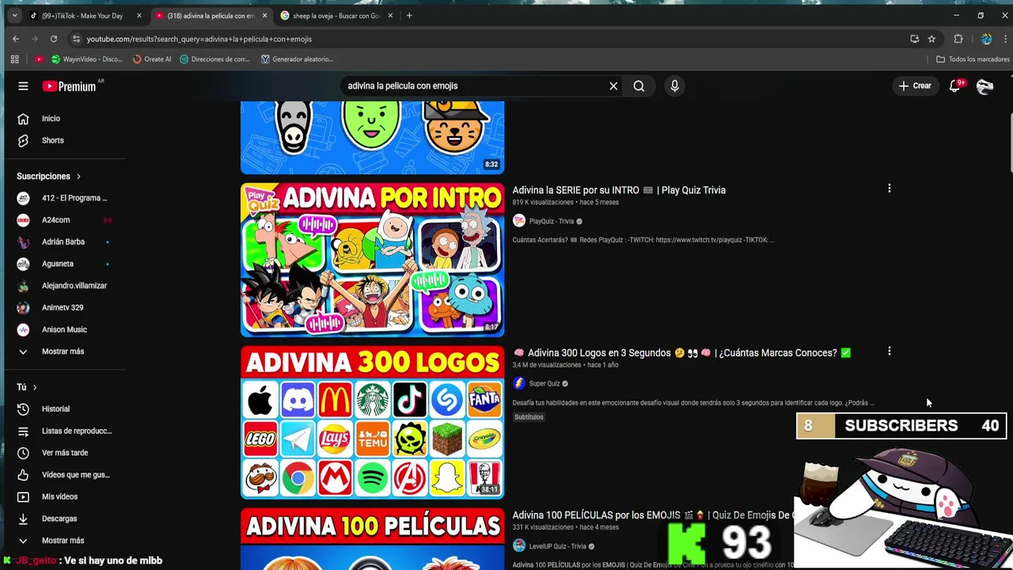
Task: Click the YouTube search text field
Action: pyautogui.click(x=473, y=85)
